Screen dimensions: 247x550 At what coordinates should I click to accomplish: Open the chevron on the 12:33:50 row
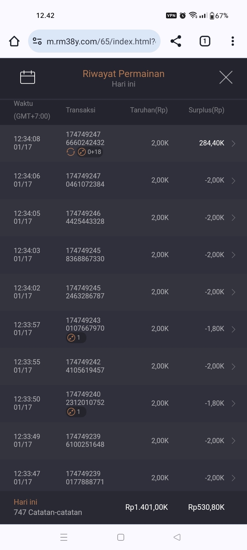coord(233,403)
